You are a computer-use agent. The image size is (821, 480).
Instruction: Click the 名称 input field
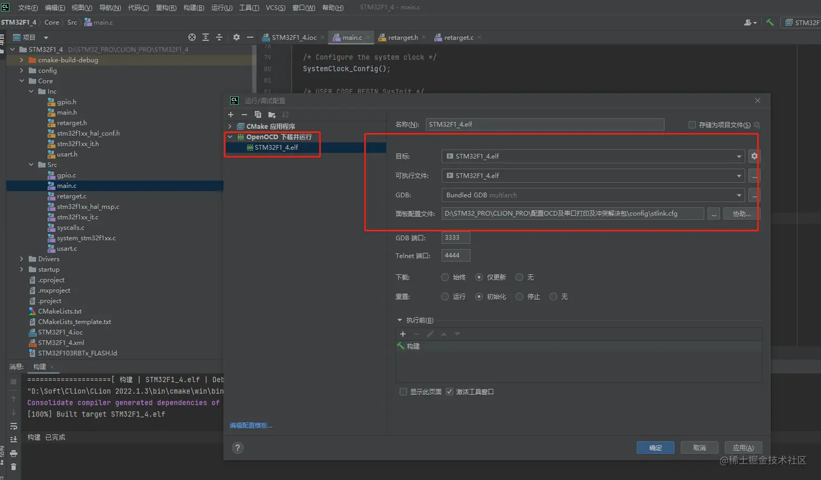(545, 125)
